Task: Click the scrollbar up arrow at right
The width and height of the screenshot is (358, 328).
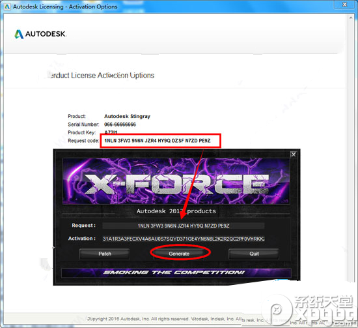Action: point(351,18)
